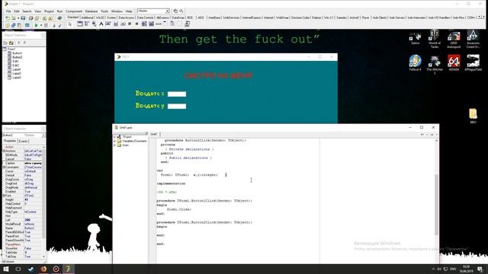Image resolution: width=488 pixels, height=274 pixels.
Task: Click the Firefox taskbar icon
Action: tap(43, 269)
